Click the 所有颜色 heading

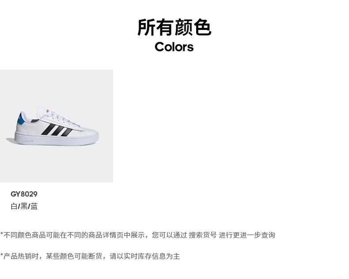(x=174, y=27)
